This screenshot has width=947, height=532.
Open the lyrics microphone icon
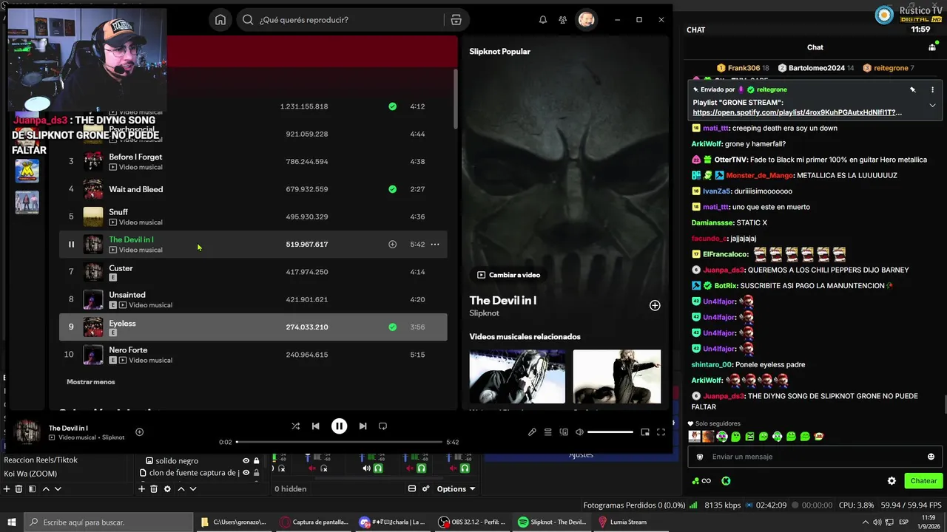coord(532,432)
